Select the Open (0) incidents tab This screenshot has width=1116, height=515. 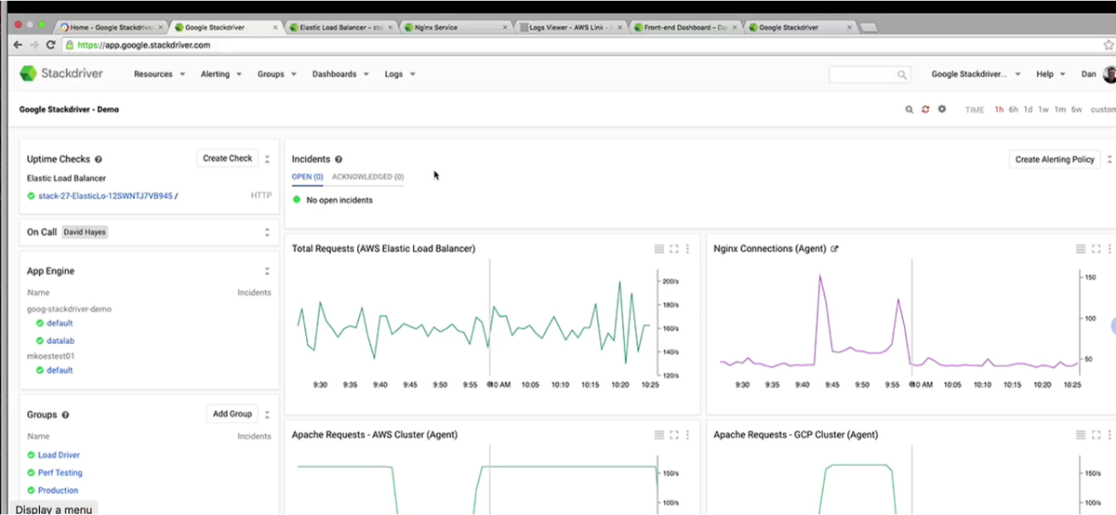307,177
